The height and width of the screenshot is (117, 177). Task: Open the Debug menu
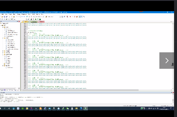pyautogui.click(x=18, y=14)
